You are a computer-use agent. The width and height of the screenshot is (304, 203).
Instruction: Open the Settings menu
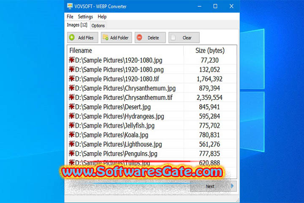[x=85, y=17]
